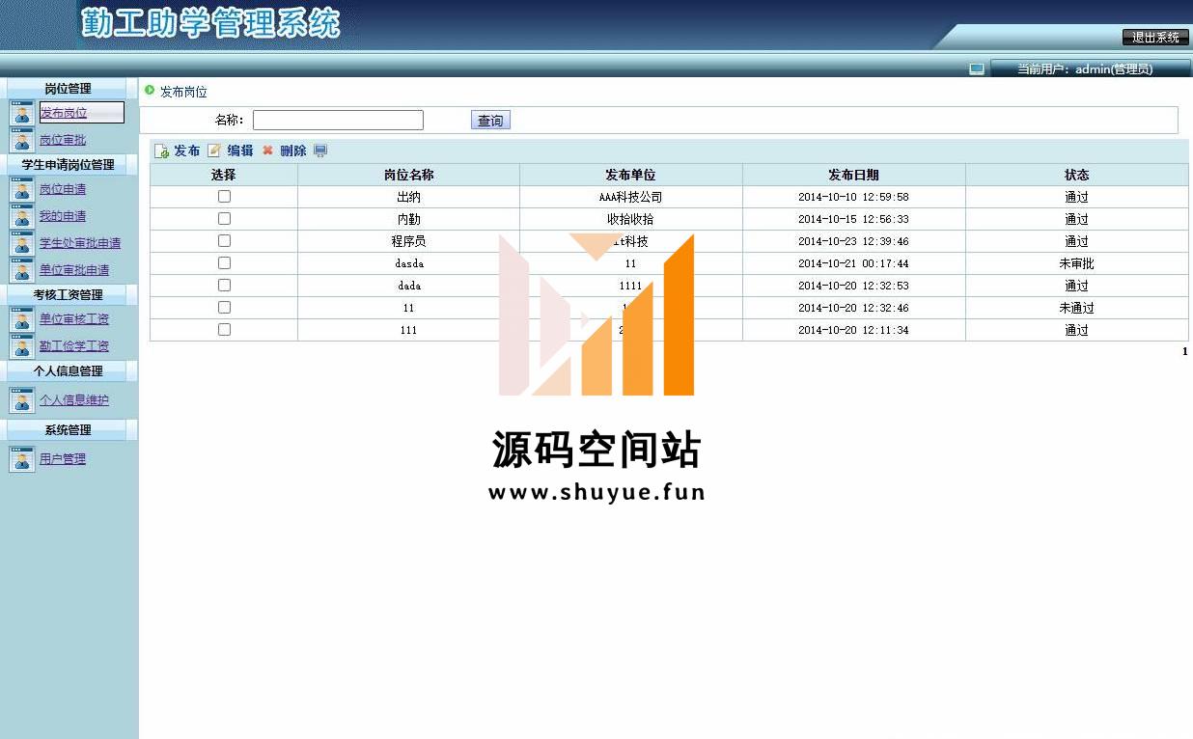Click the dada job name cell
1193x739 pixels.
[408, 286]
